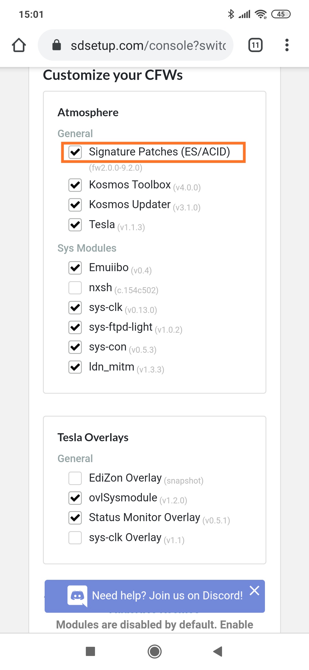Tap the Android back triangle button
Viewport: 309px width, 670px height.
(x=218, y=651)
